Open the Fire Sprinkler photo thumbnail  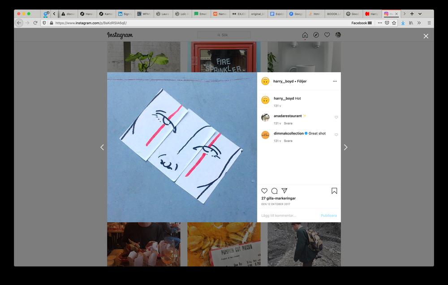pyautogui.click(x=224, y=57)
